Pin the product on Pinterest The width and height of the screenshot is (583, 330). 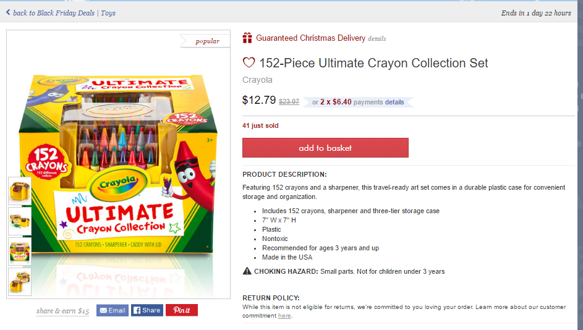point(182,310)
